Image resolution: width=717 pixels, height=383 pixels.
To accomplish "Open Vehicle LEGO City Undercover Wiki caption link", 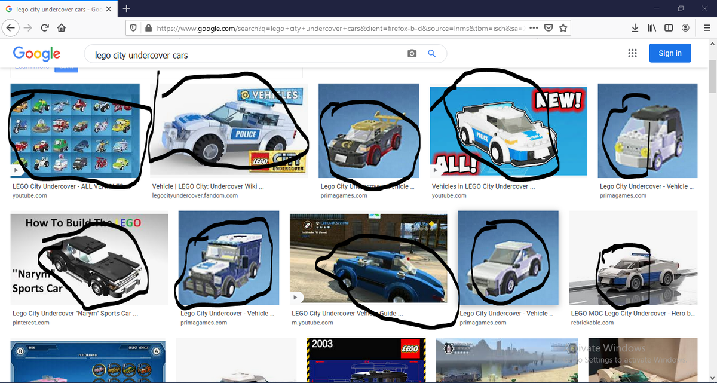I will pyautogui.click(x=207, y=186).
